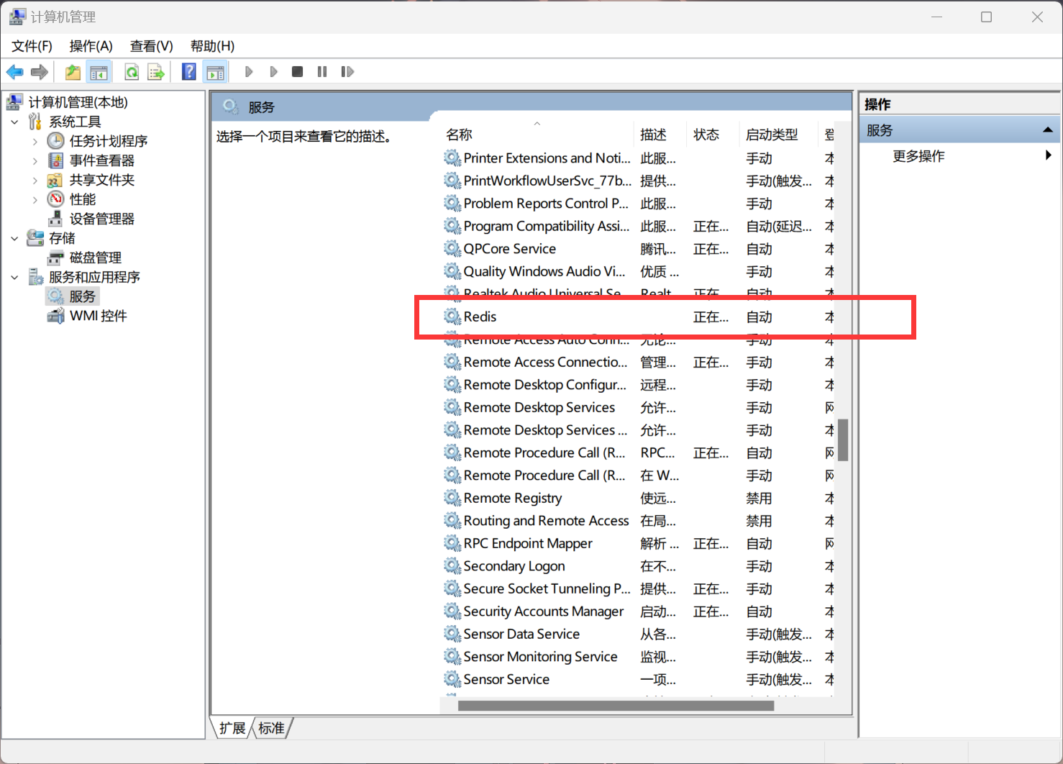
Task: Click the Restart Service toolbar icon
Action: tap(347, 72)
